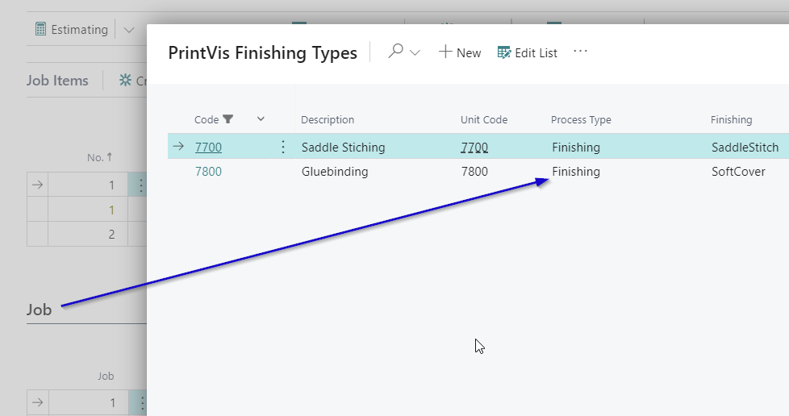Expand the search options chevron
This screenshot has height=416, width=789.
pyautogui.click(x=415, y=52)
